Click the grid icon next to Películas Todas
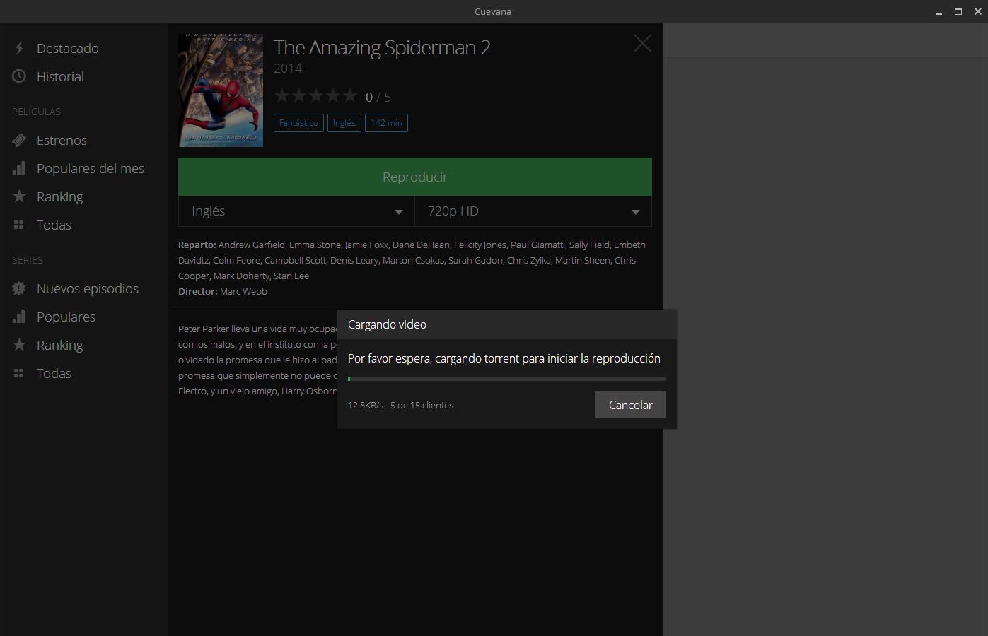The width and height of the screenshot is (988, 636). (19, 225)
